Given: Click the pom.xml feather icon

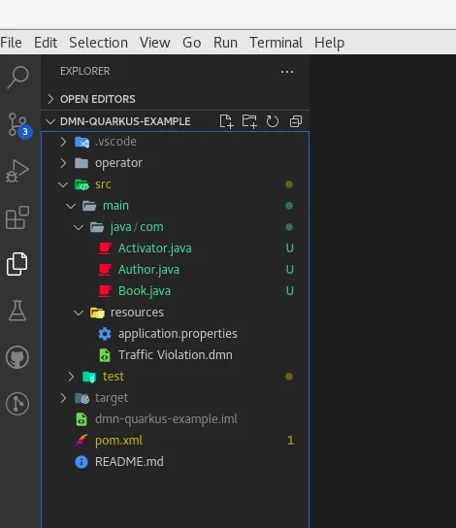Looking at the screenshot, I should coord(81,441).
